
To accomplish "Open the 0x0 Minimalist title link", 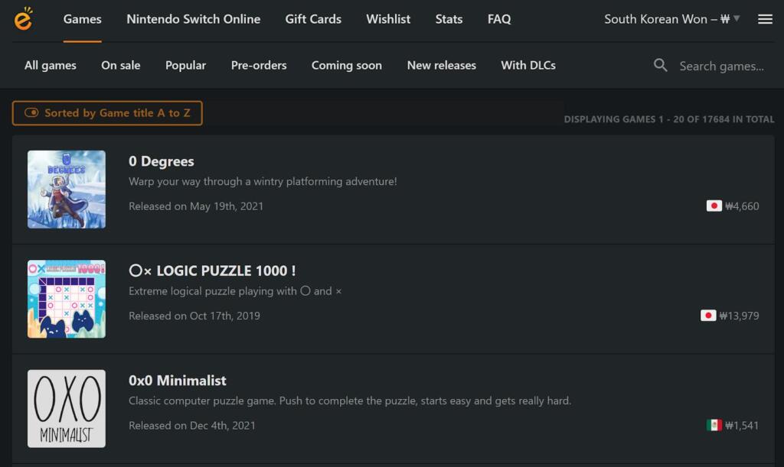I will [178, 381].
